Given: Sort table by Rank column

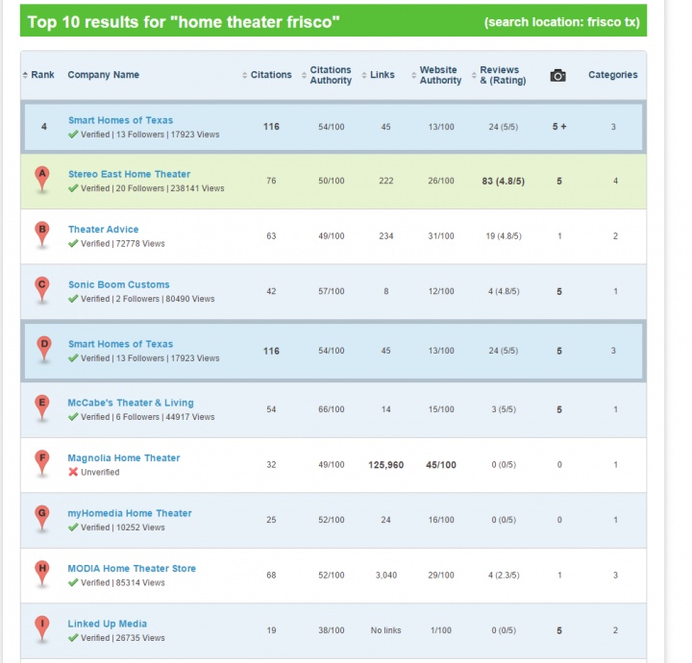Looking at the screenshot, I should pyautogui.click(x=38, y=75).
